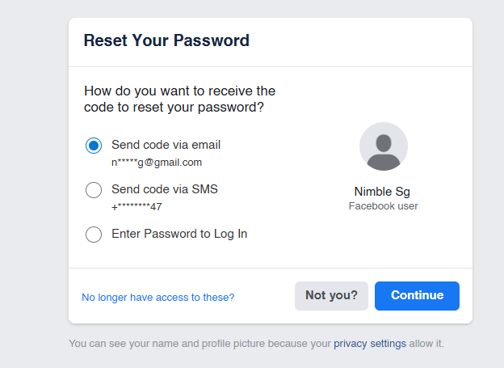Click the gray profile avatar picture
The width and height of the screenshot is (504, 368).
pyautogui.click(x=383, y=146)
